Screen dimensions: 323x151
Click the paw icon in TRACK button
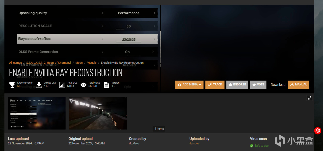coord(210,85)
